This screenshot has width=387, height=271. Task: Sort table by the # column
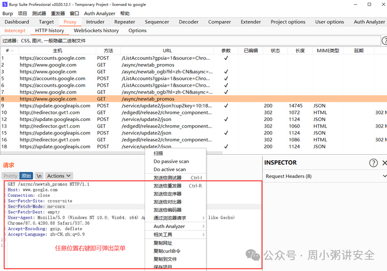[9, 51]
